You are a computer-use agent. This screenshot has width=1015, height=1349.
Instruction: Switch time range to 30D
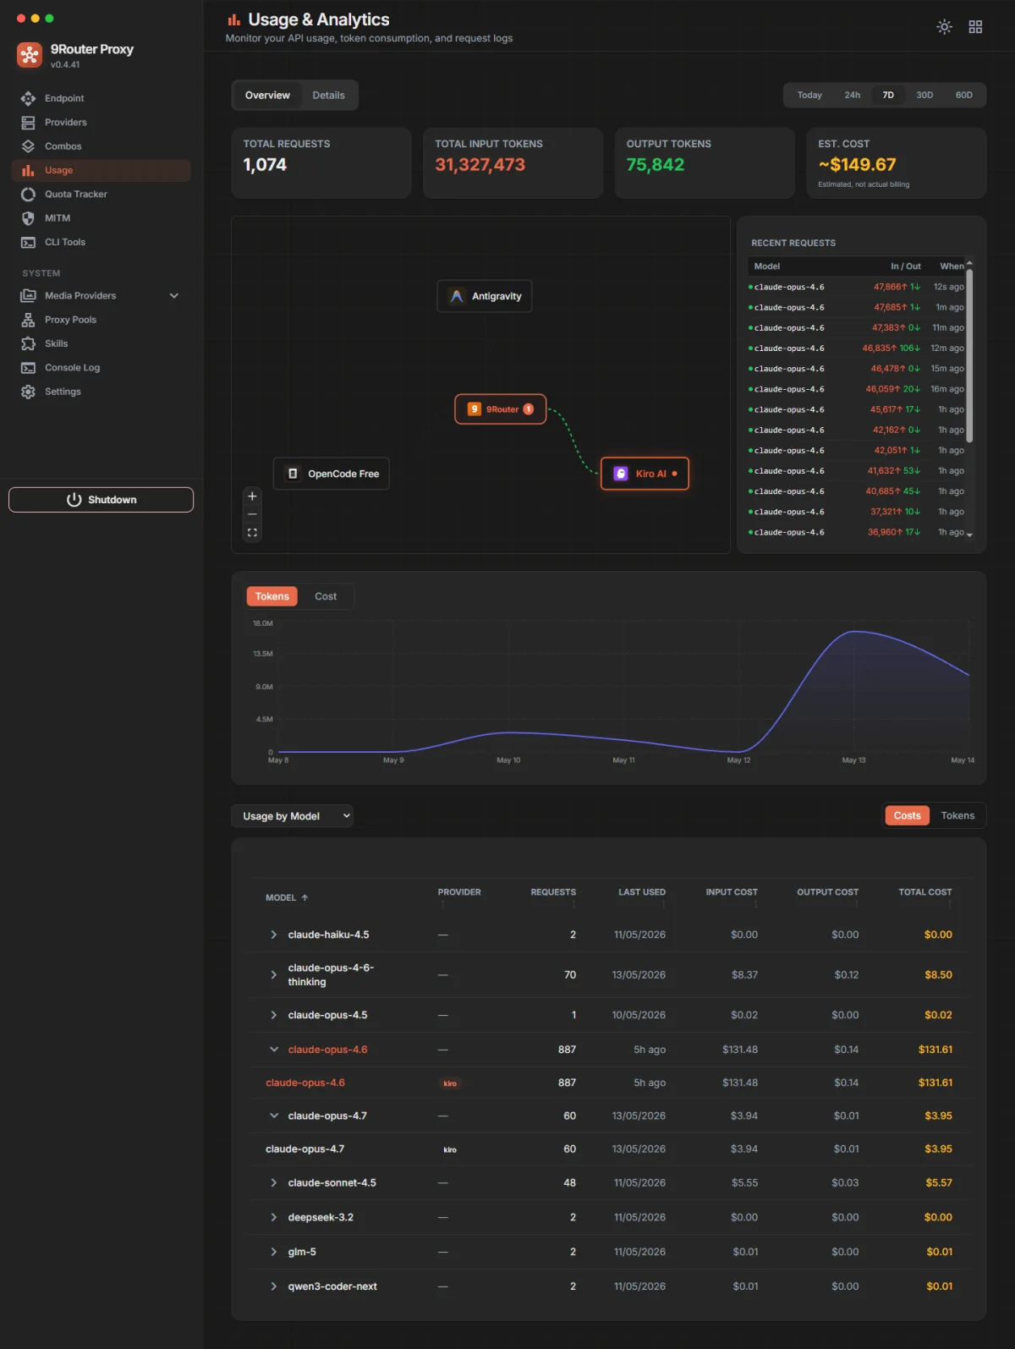[924, 96]
